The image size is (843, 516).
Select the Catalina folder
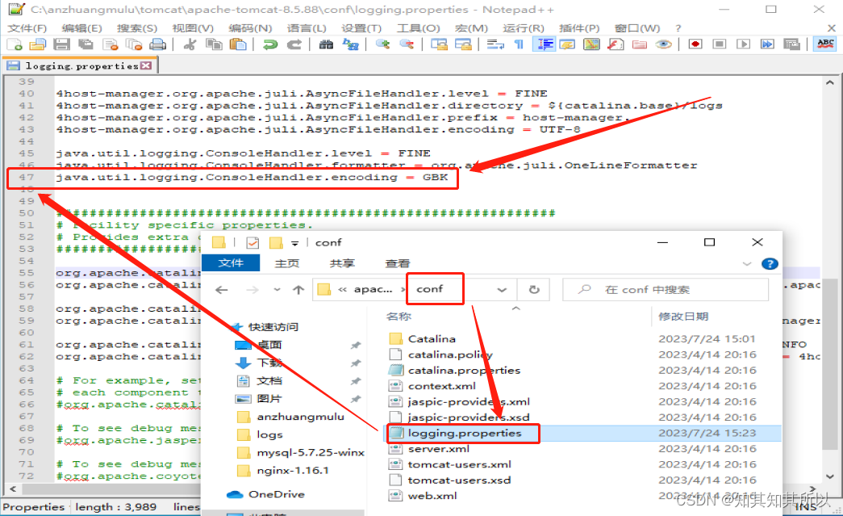pyautogui.click(x=431, y=339)
